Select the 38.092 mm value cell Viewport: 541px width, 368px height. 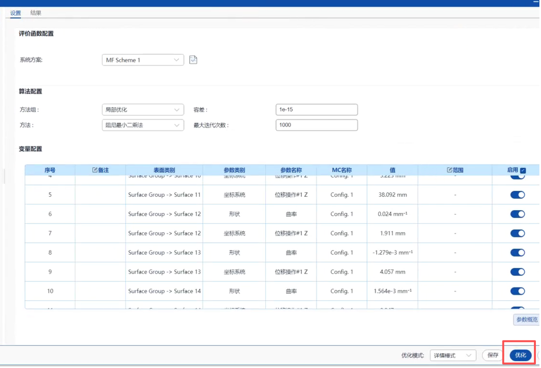392,195
